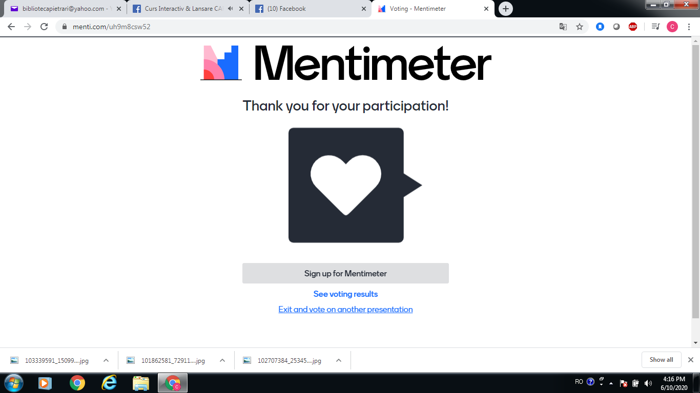Screen dimensions: 700x393
Task: Open the Adblock Plus extension
Action: tap(633, 27)
